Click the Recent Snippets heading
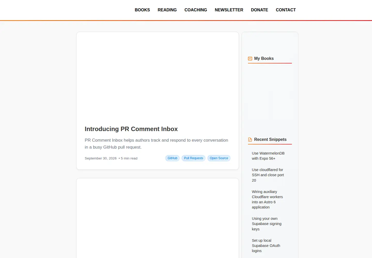 pos(270,140)
